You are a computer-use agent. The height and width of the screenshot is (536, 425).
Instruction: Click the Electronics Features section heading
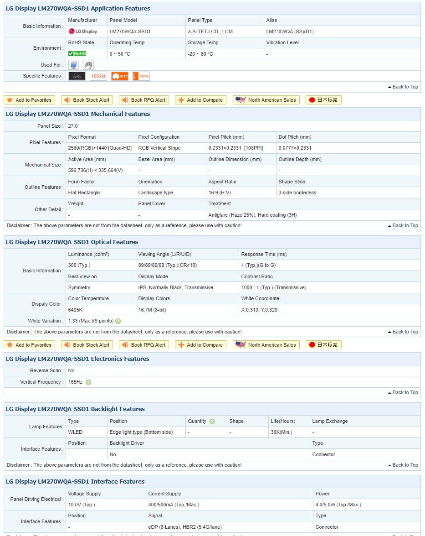77,359
